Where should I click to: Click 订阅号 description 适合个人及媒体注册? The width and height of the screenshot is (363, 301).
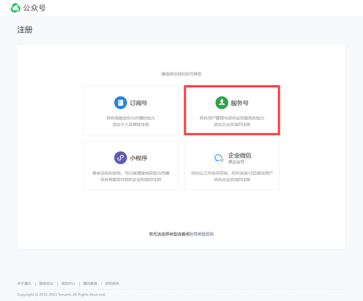coord(131,124)
